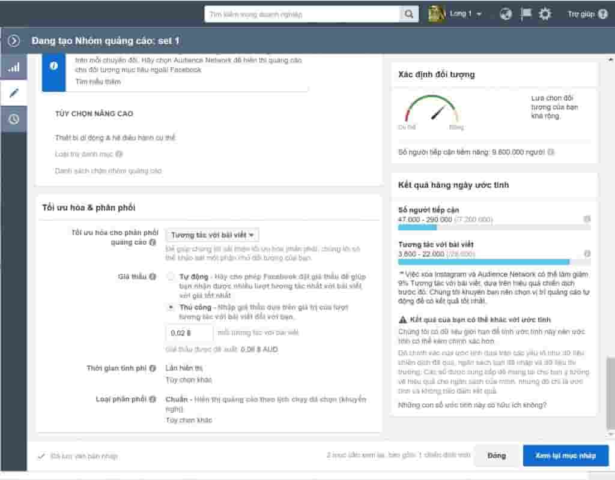Open the settings gear icon
615x480 pixels.
[545, 14]
